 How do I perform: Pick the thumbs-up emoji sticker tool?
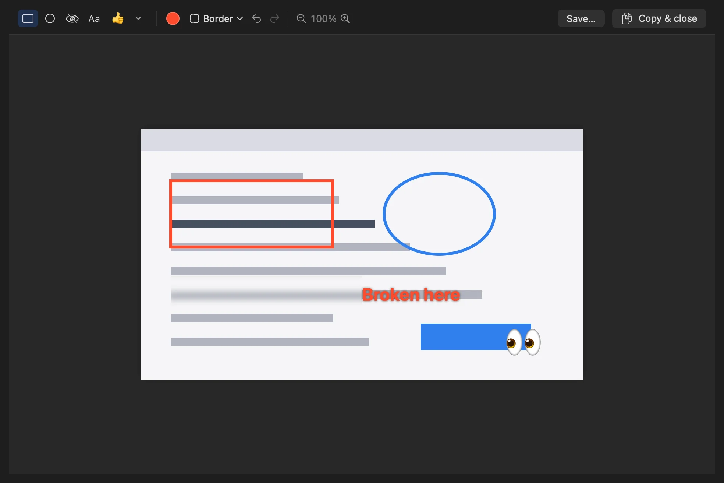coord(118,18)
